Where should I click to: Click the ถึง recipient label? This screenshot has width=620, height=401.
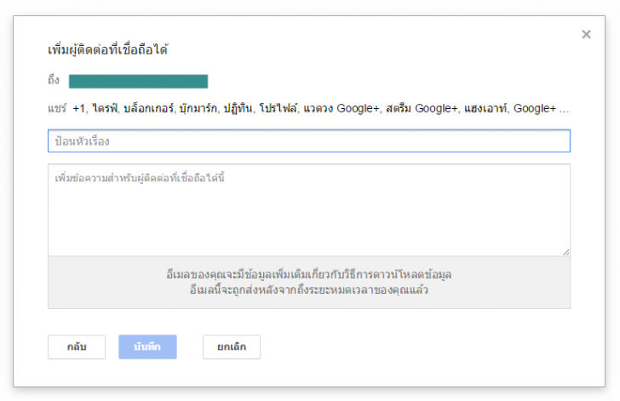pyautogui.click(x=54, y=80)
